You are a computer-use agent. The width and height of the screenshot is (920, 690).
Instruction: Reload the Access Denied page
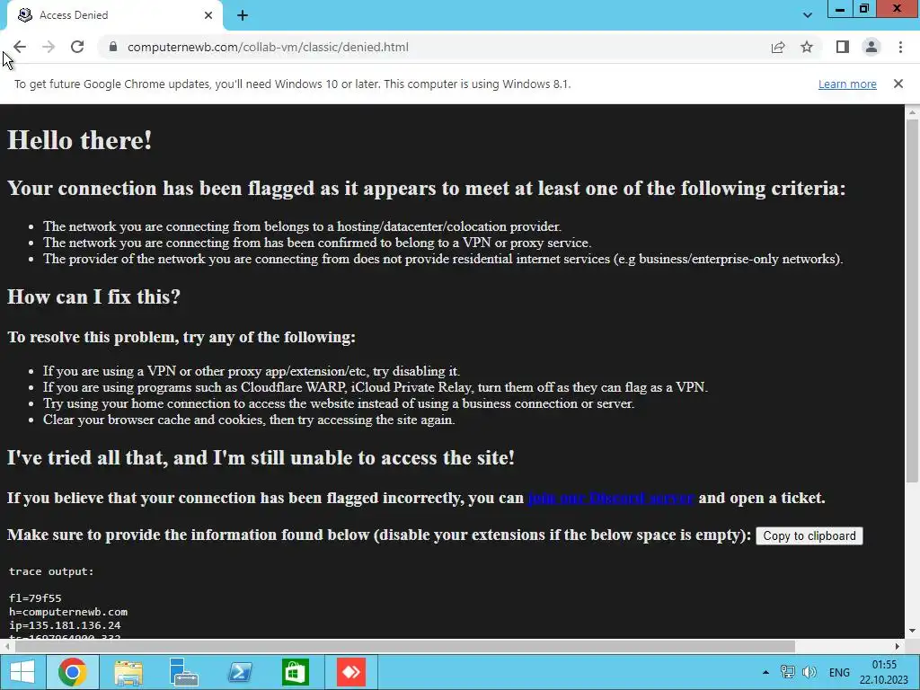(77, 47)
